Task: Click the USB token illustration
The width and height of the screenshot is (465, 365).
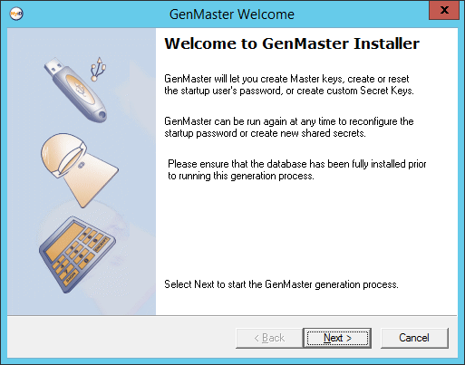Action: pos(75,90)
